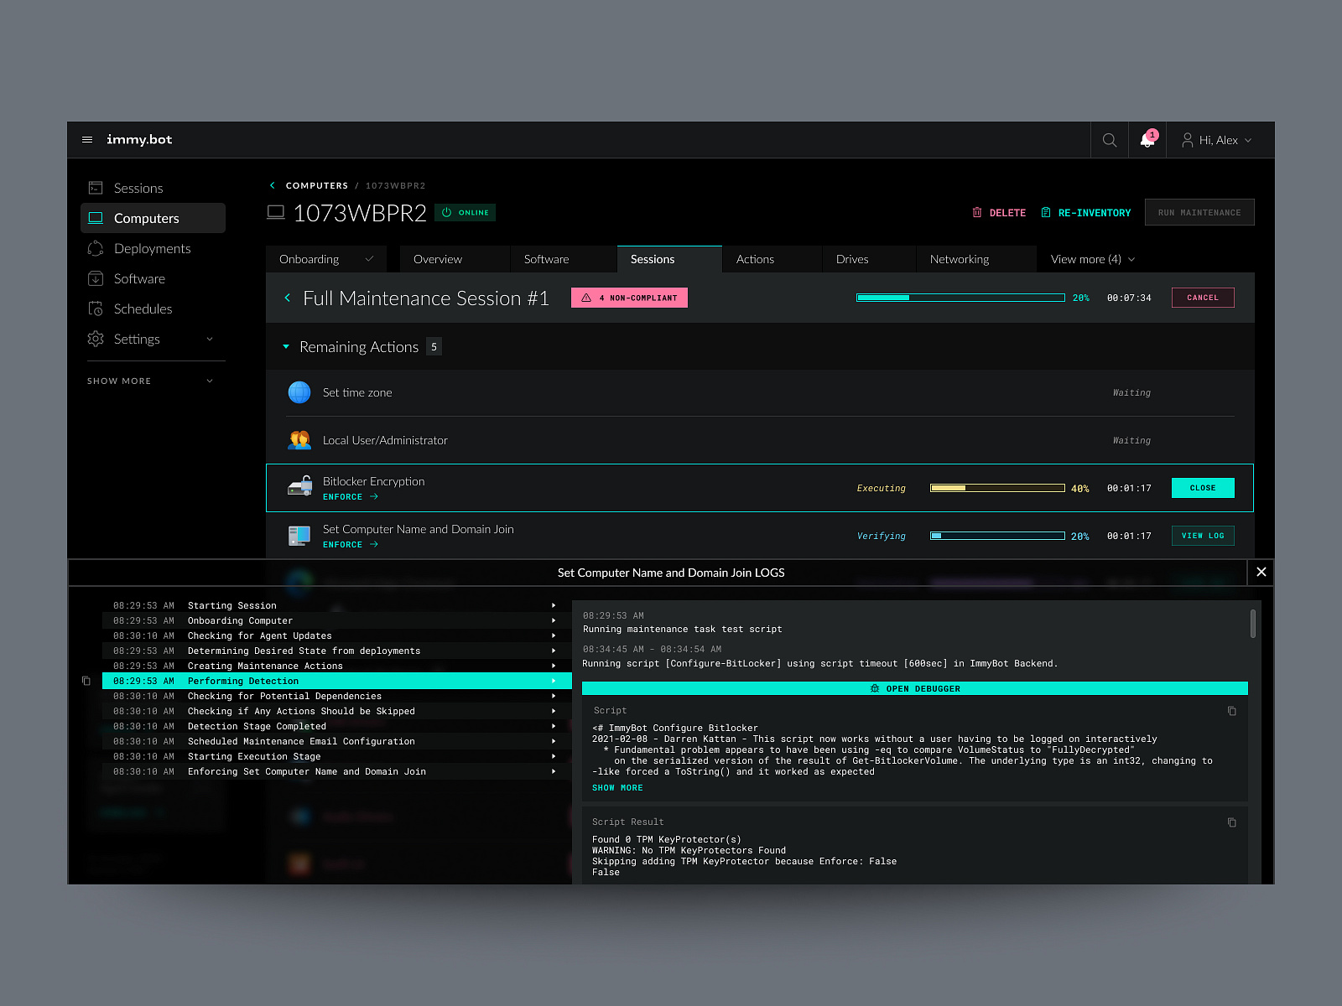Click the RUN MAINTENANCE button
The height and width of the screenshot is (1006, 1342).
click(x=1199, y=212)
